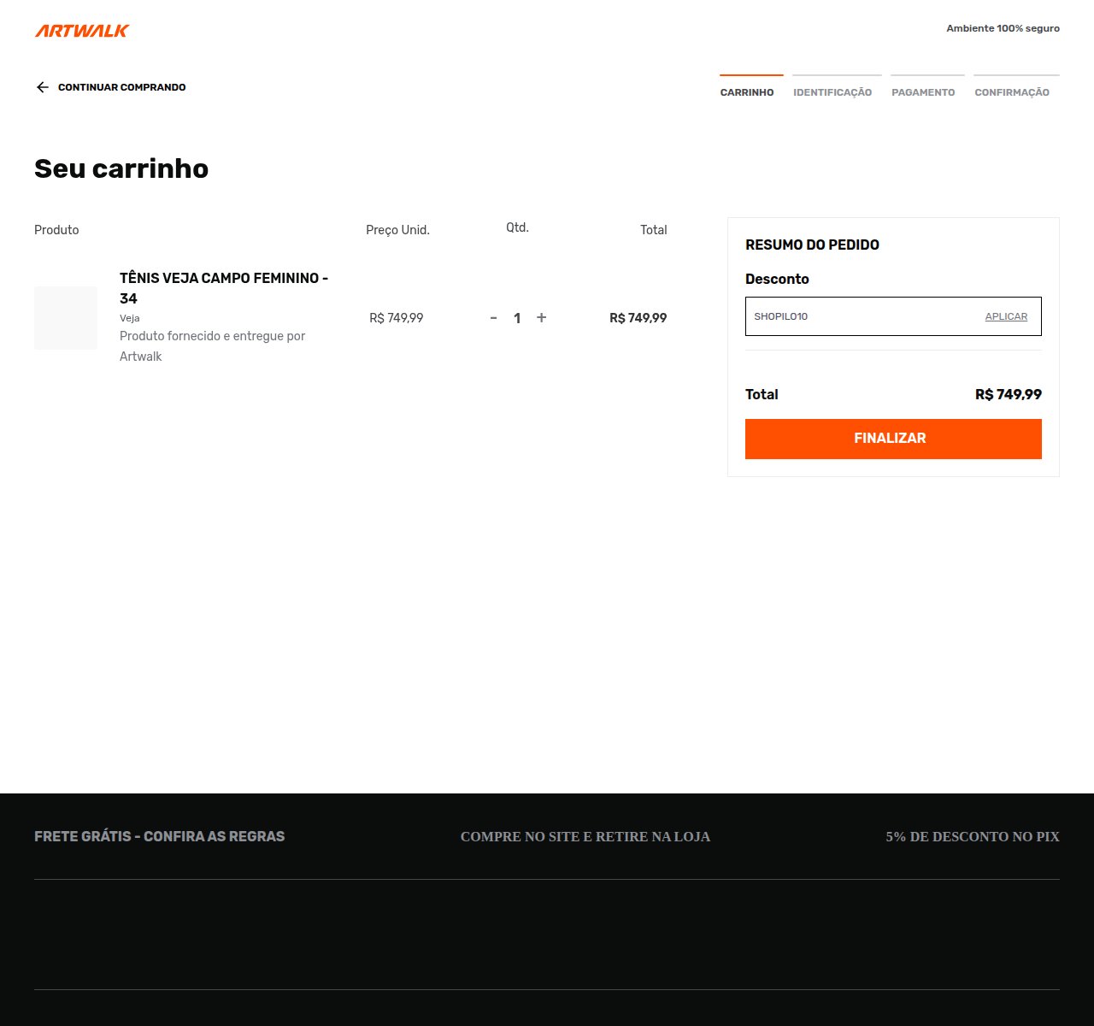This screenshot has height=1026, width=1094.
Task: Click the Resumo do Pedido heading
Action: point(812,245)
